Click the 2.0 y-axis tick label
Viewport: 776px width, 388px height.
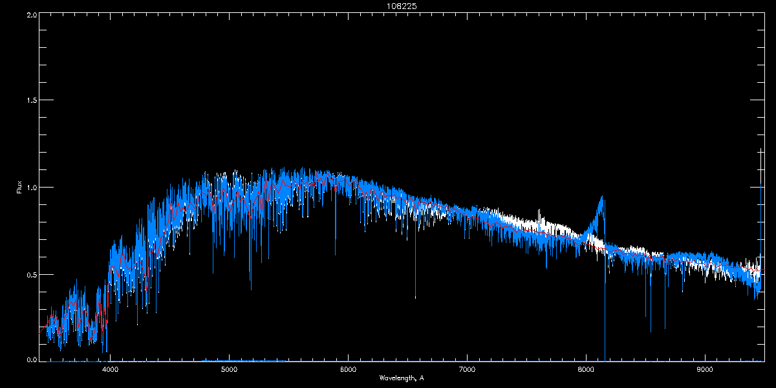30,14
